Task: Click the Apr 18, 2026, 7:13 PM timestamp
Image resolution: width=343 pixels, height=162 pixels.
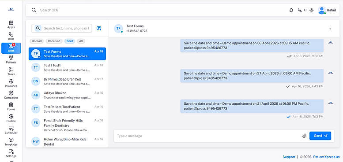Action: [x=308, y=117]
